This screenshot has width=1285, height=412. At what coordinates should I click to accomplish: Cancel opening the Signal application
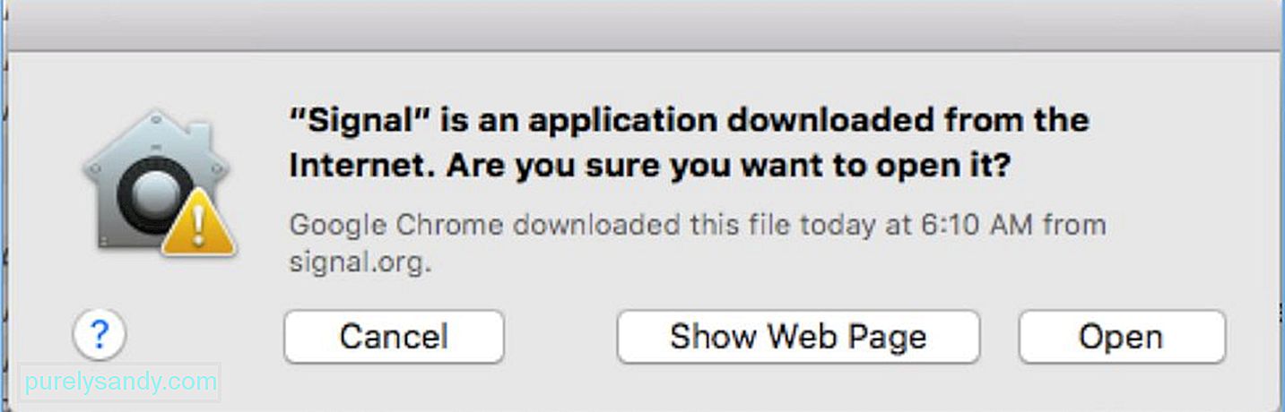tap(394, 337)
